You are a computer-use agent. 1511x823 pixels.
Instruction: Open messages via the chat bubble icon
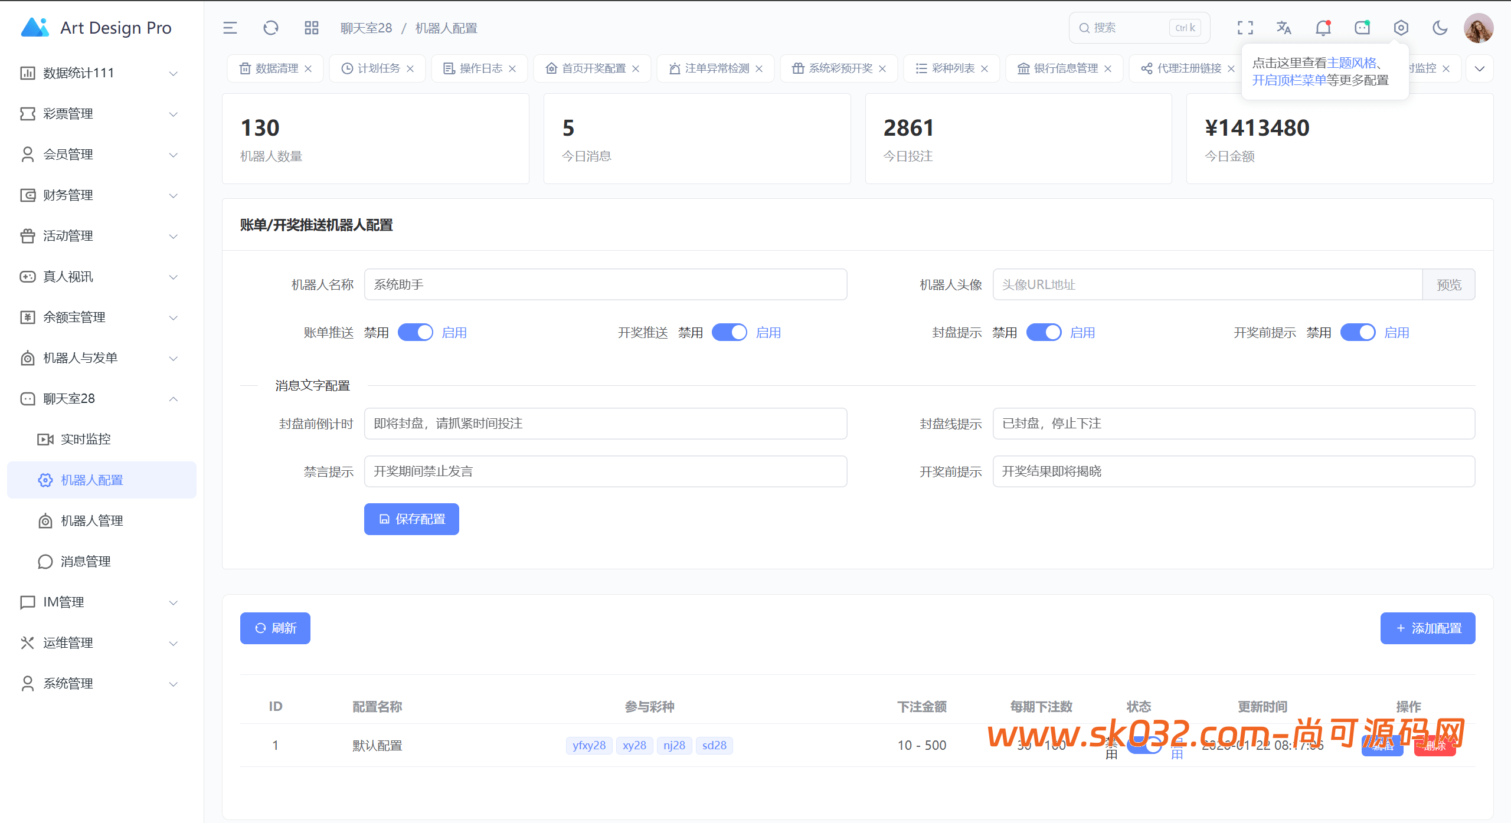(1362, 27)
